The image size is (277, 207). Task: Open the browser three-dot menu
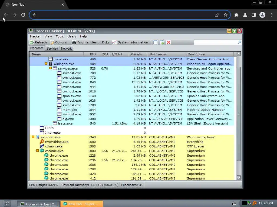pyautogui.click(x=271, y=15)
